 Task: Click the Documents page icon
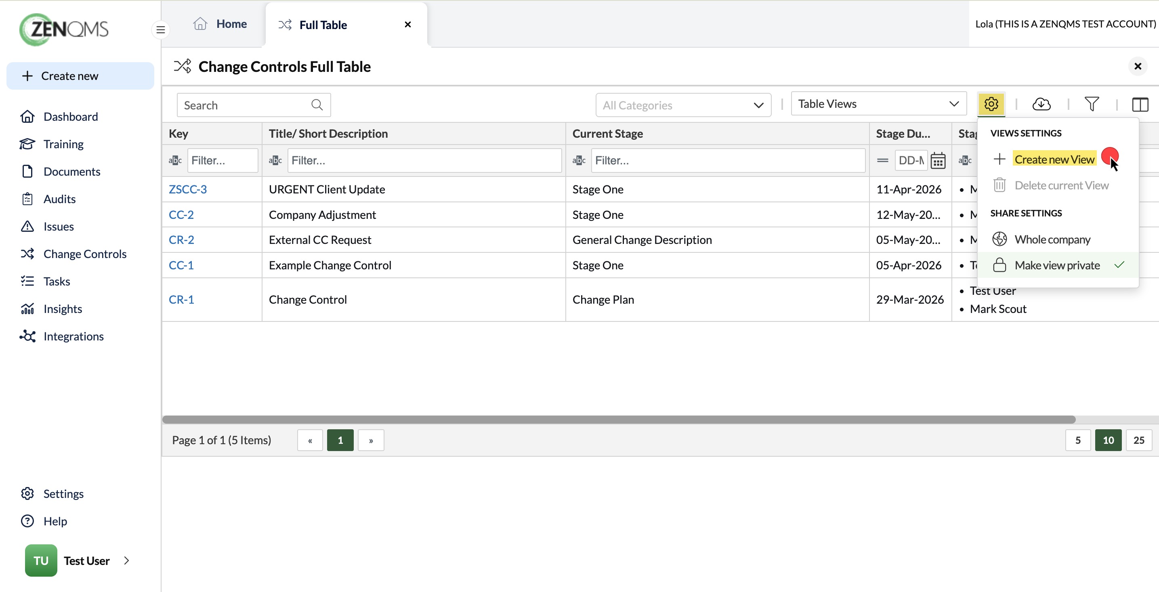[x=27, y=171]
